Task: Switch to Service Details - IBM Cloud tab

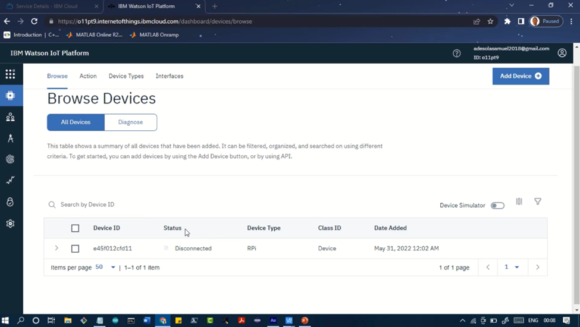Action: (x=51, y=7)
